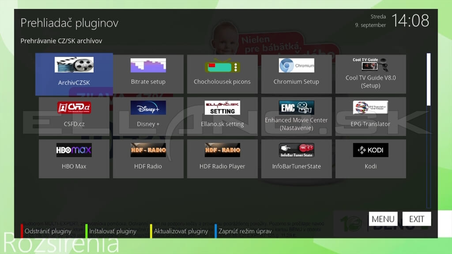Click the Bitrate setup label
This screenshot has width=452, height=254.
pyautogui.click(x=148, y=82)
